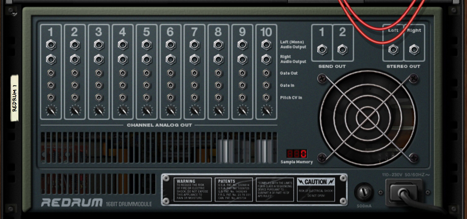Click channel 9 Left (Mono) audio output jack
467x219 pixels.
point(242,45)
